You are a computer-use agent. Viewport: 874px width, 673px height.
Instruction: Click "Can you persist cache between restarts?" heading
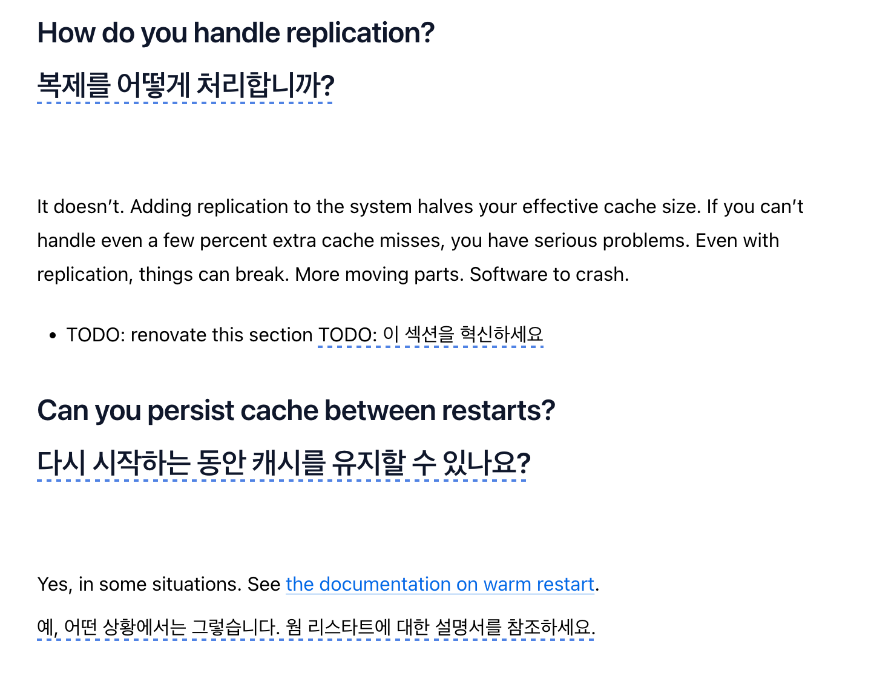coord(296,411)
